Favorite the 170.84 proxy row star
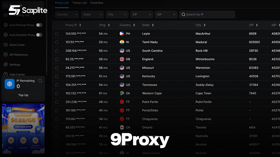The image size is (280, 157). pos(57,119)
